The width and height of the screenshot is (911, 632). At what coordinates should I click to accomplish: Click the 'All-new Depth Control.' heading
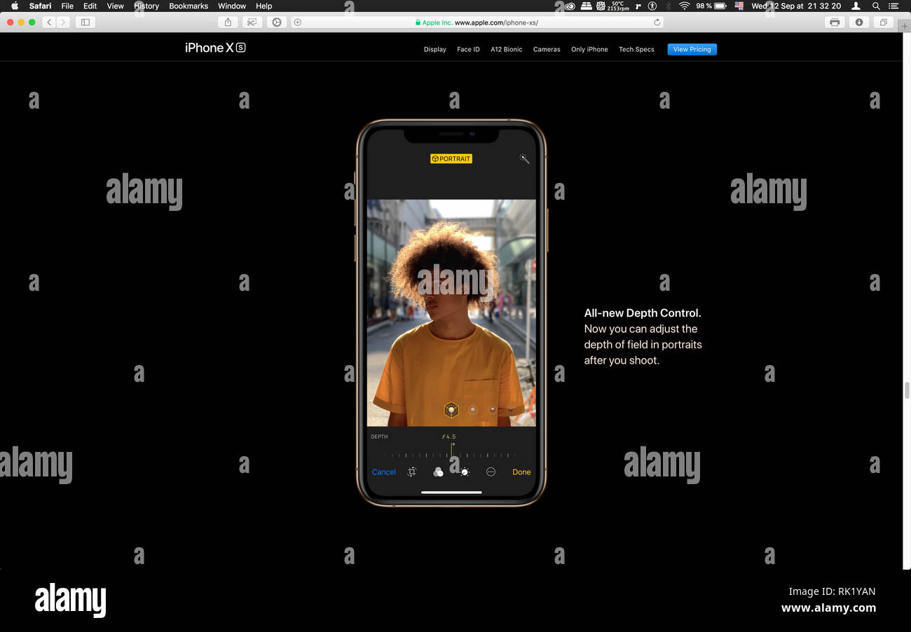point(643,313)
